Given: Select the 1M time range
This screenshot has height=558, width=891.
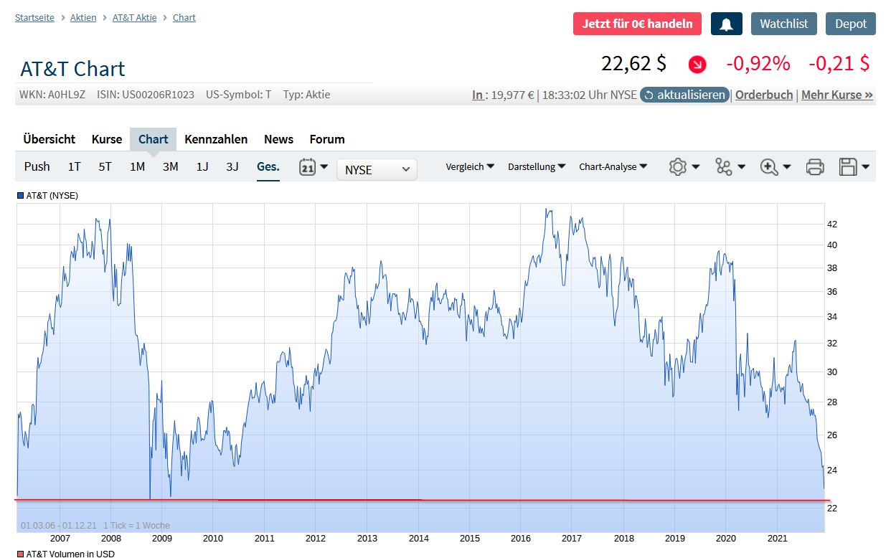Looking at the screenshot, I should pos(137,166).
